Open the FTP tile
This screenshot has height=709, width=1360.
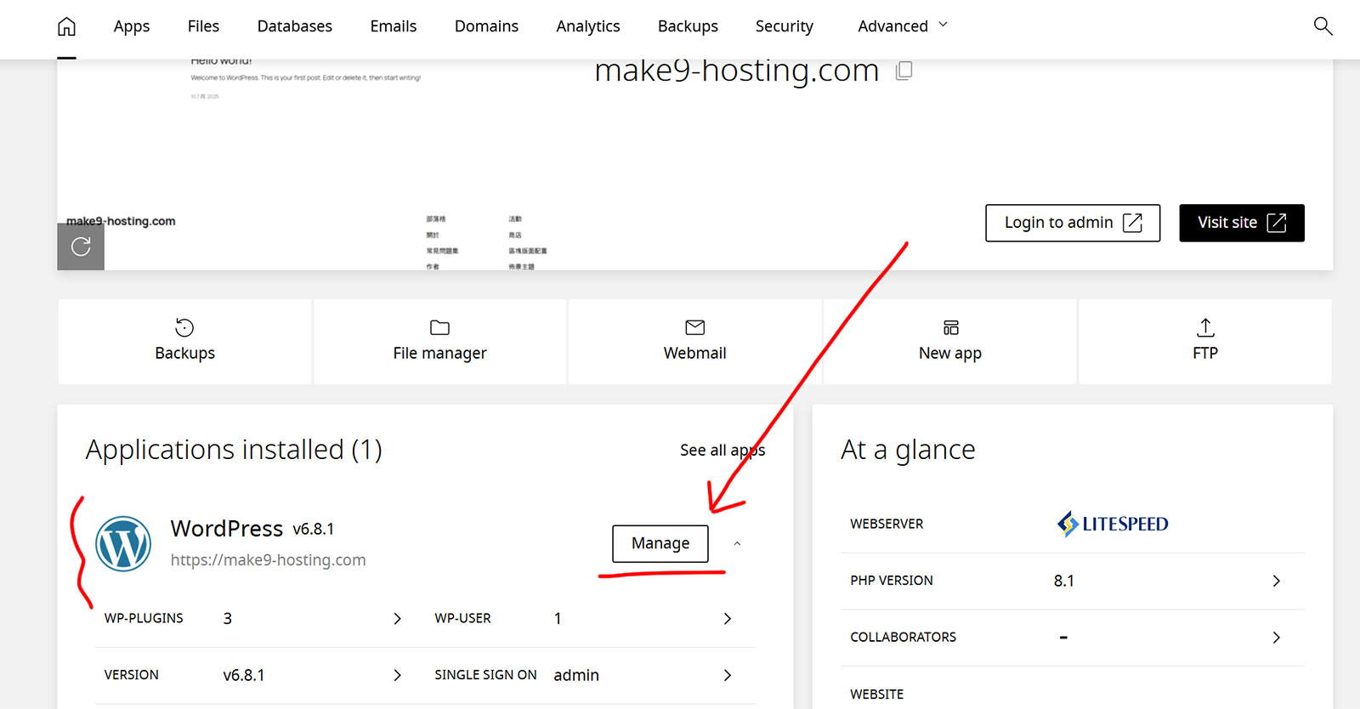(x=1205, y=341)
